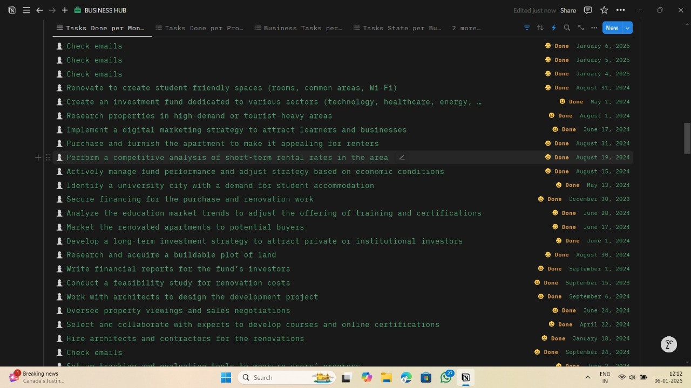
Task: Open 'Work with architects' task
Action: pyautogui.click(x=192, y=297)
